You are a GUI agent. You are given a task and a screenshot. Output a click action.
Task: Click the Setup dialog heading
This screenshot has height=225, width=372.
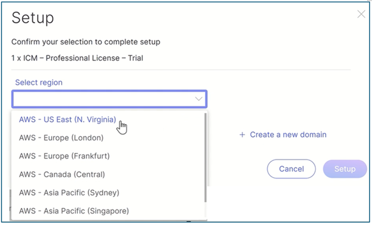tap(33, 18)
